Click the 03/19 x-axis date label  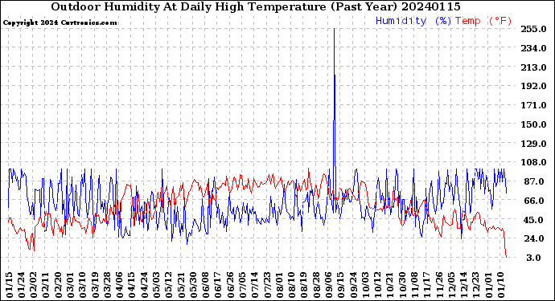pos(95,285)
